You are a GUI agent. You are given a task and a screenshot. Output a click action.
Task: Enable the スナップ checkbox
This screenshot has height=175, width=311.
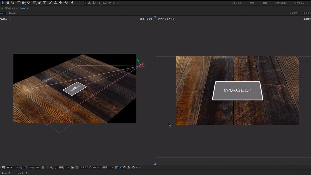tap(101, 3)
